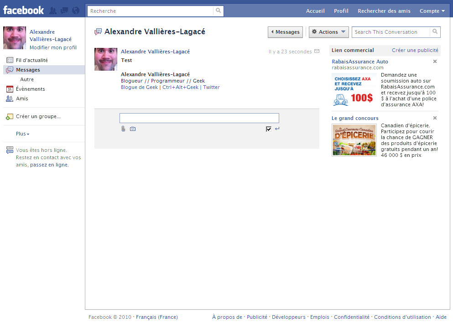
Task: Click the enter-to-send arrow icon
Action: click(x=277, y=129)
